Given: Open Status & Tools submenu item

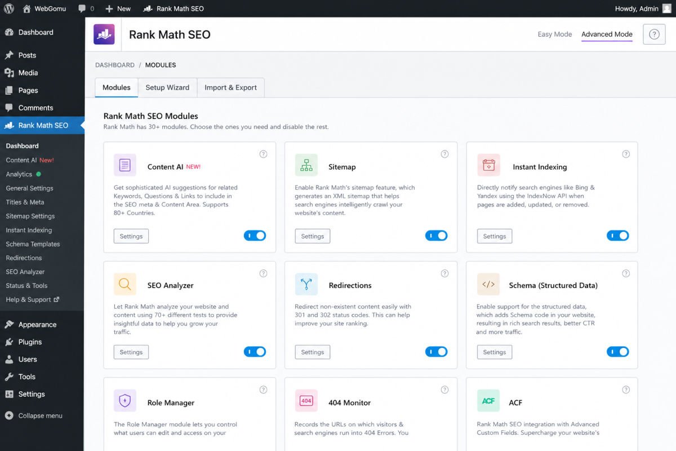Looking at the screenshot, I should click(26, 285).
